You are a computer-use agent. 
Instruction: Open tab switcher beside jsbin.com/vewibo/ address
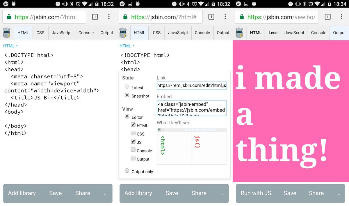(327, 17)
